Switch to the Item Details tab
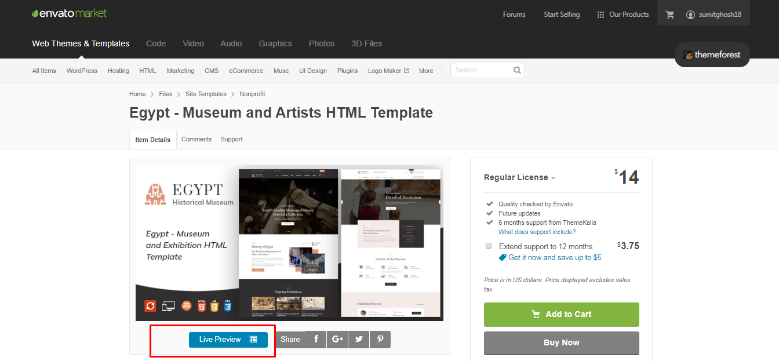The height and width of the screenshot is (361, 779). pyautogui.click(x=153, y=140)
